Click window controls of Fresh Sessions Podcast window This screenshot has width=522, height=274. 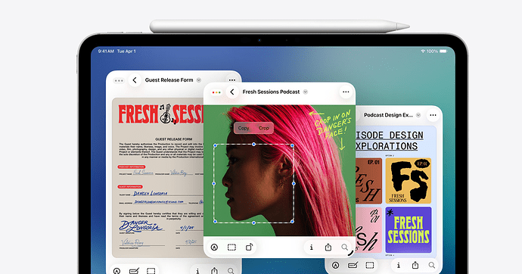pyautogui.click(x=216, y=92)
